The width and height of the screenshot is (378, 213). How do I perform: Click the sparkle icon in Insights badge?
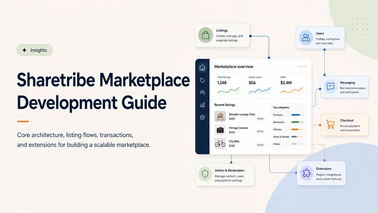click(x=25, y=50)
